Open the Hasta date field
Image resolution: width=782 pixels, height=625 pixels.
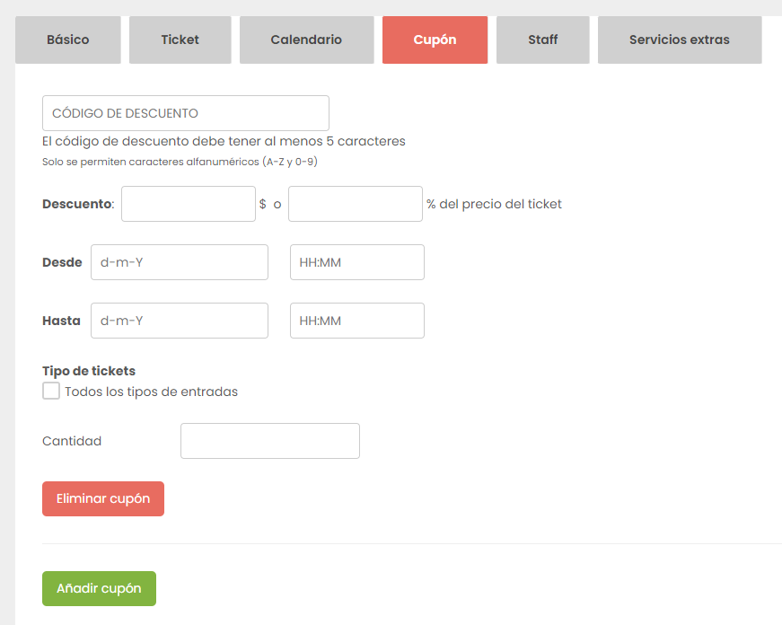180,321
